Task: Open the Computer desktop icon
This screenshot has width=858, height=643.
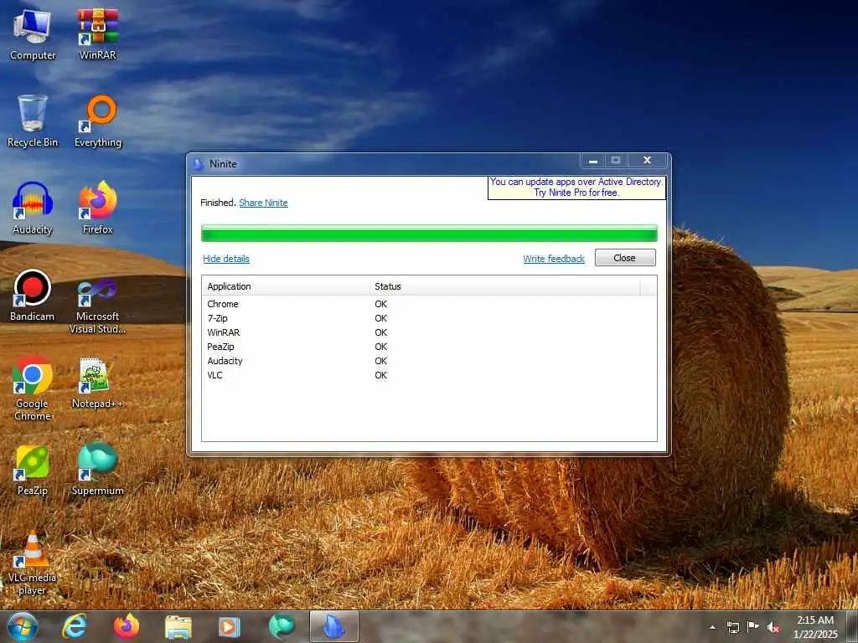Action: pos(33,34)
